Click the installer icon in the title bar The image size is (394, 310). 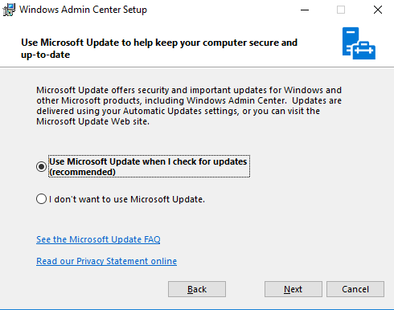click(9, 10)
